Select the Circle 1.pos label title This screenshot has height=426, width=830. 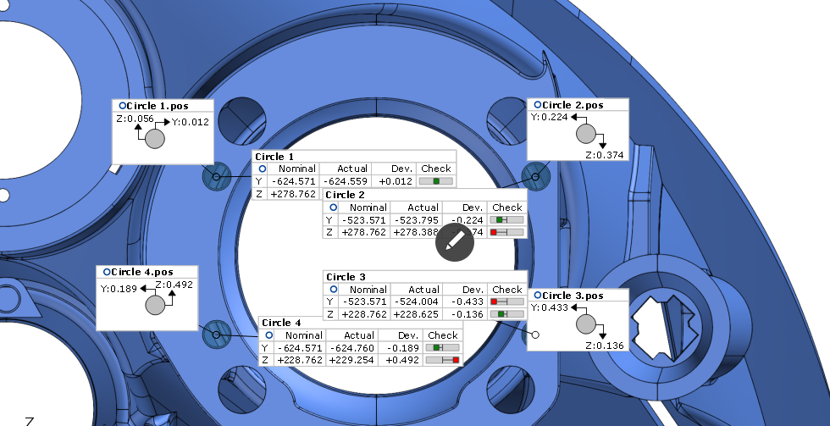[158, 106]
